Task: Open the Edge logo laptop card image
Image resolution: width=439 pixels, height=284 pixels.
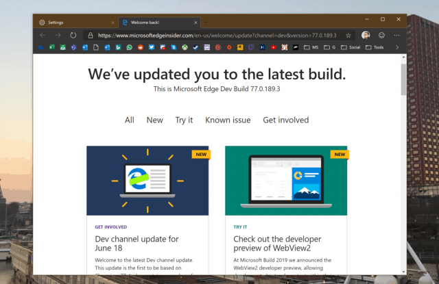Action: click(x=147, y=181)
